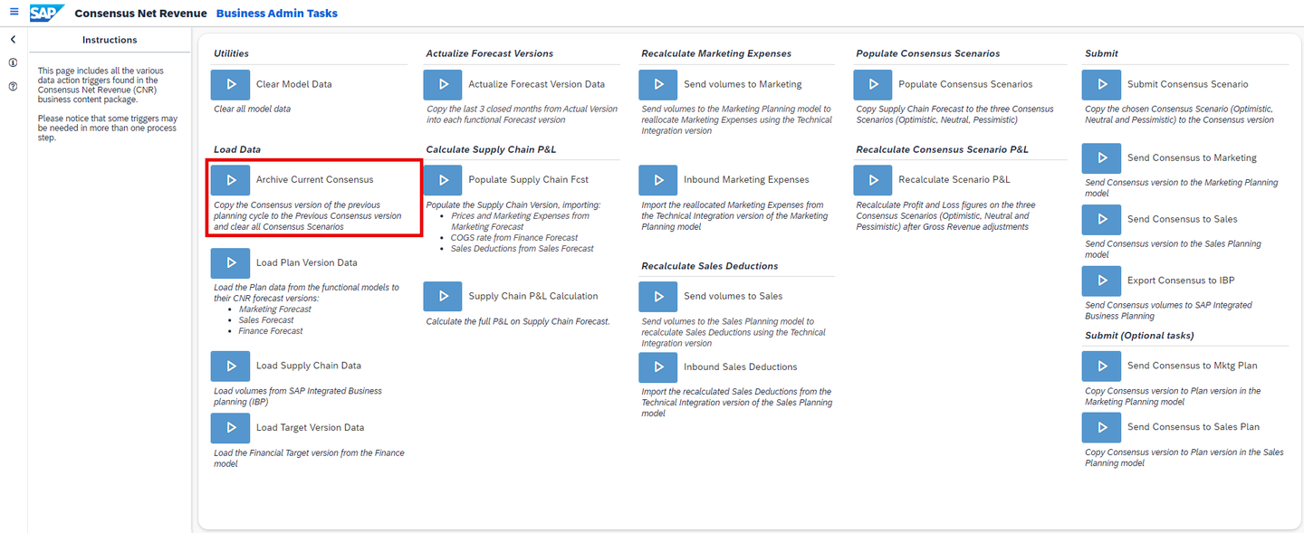Click the Finance Forecast bullet item
This screenshot has height=533, width=1304.
point(271,331)
